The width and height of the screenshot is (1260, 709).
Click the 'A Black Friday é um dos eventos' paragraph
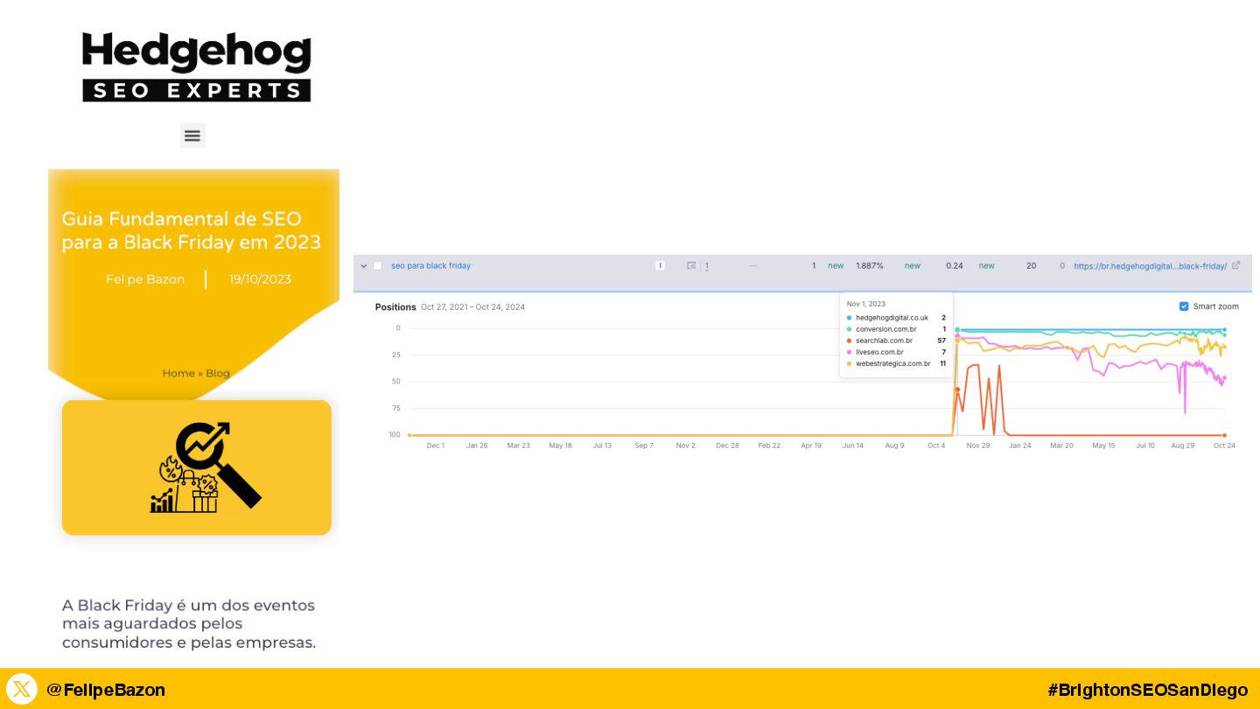point(189,624)
